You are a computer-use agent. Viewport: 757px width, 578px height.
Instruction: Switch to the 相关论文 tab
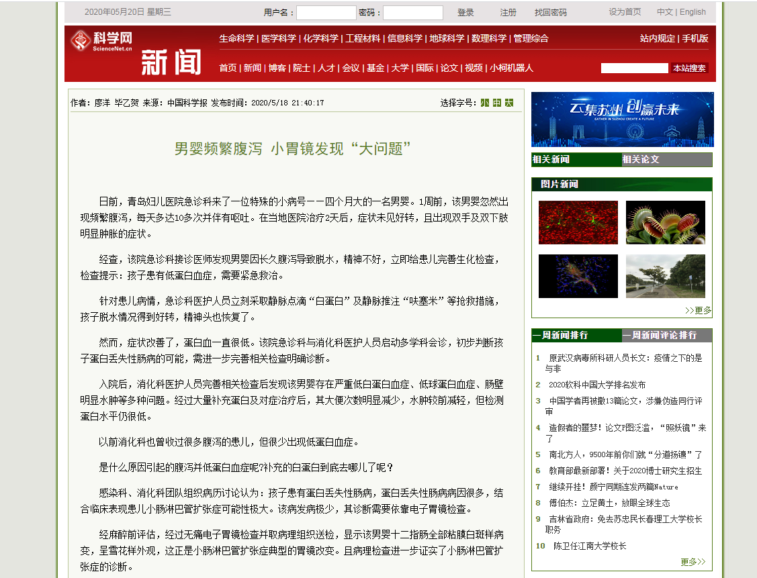click(x=666, y=160)
